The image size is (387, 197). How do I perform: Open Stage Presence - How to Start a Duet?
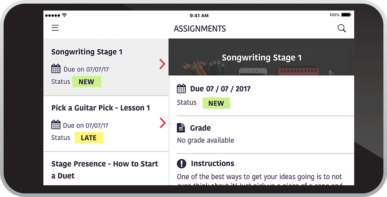[105, 169]
